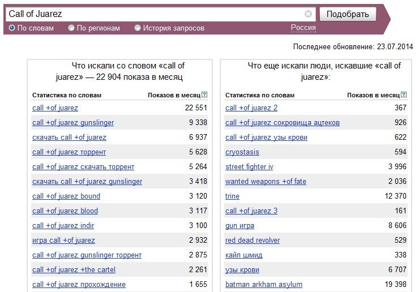Image resolution: width=419 pixels, height=292 pixels.
Task: Click the 8 606 gun игра value
Action: 397,225
